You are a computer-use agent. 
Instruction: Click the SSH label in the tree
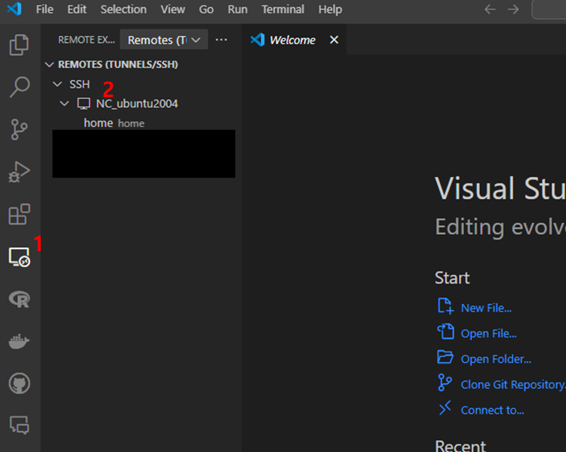pos(80,84)
